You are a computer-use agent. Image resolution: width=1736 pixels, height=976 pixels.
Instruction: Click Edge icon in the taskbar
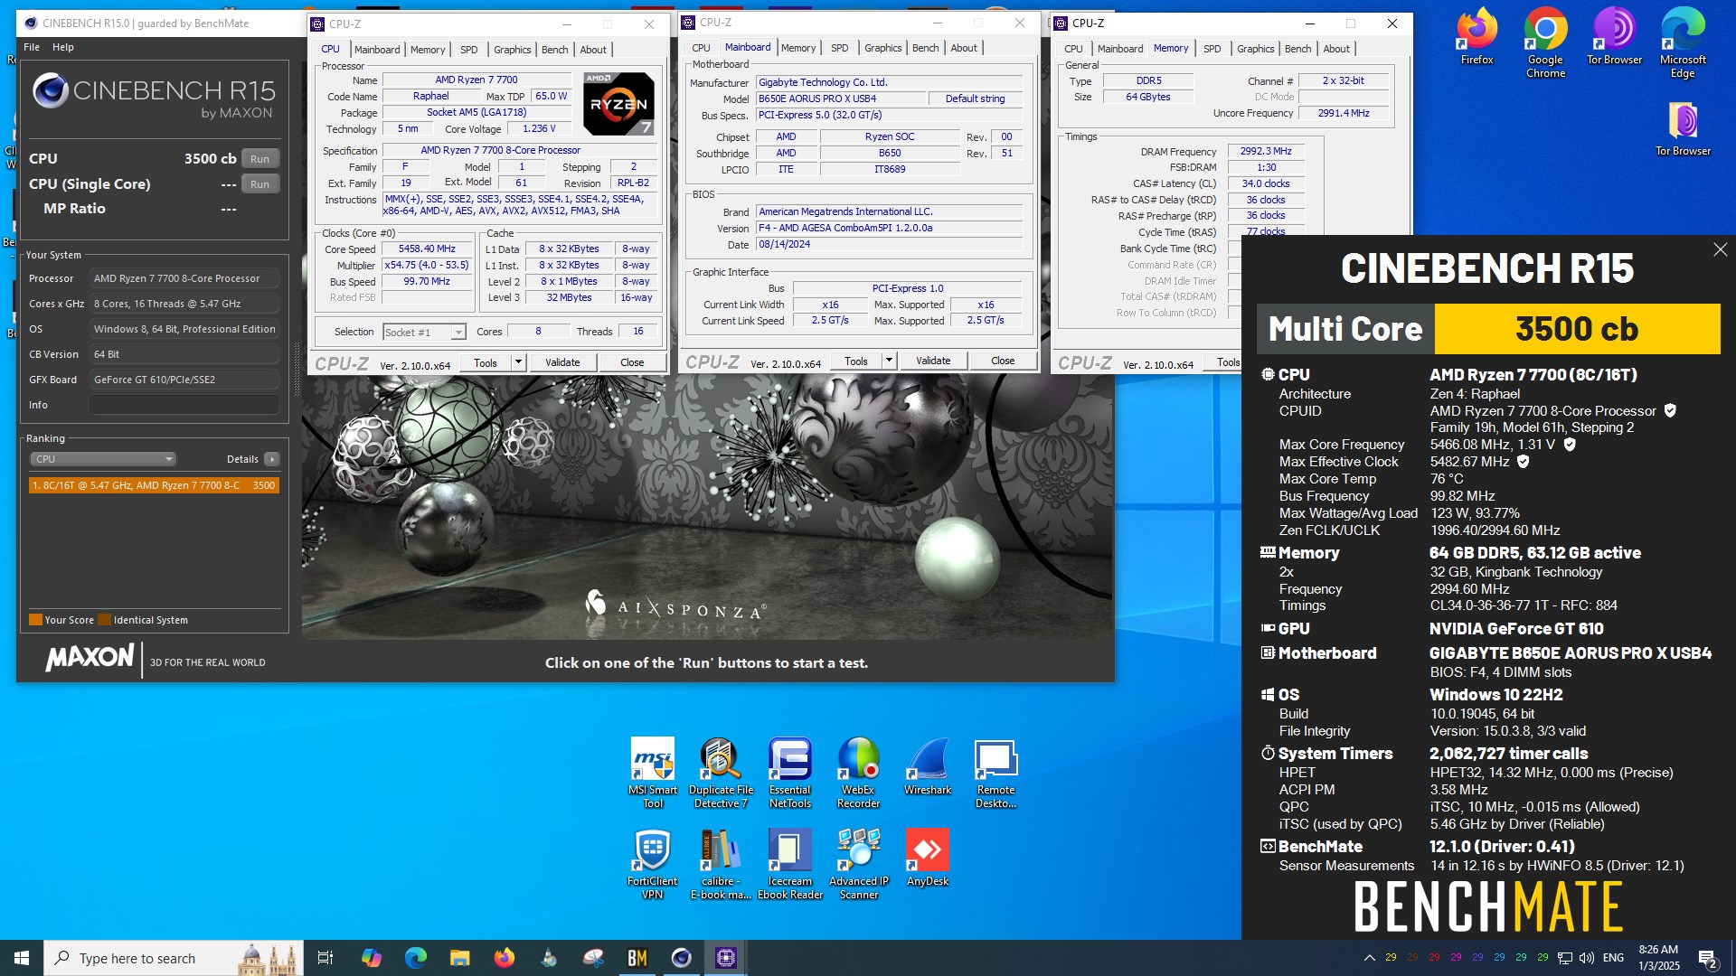click(x=416, y=958)
